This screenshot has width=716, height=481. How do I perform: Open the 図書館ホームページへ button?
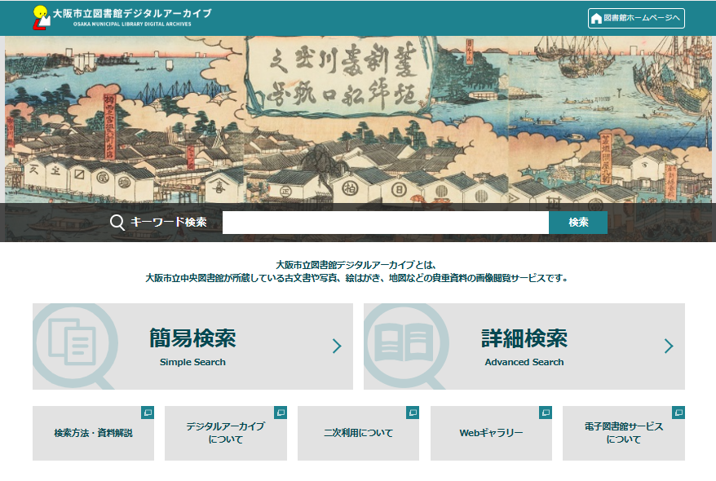pyautogui.click(x=636, y=18)
